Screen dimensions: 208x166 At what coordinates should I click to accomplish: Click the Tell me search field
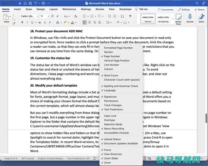141,9
